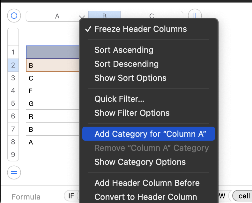Select Show Filter Options

(x=132, y=113)
